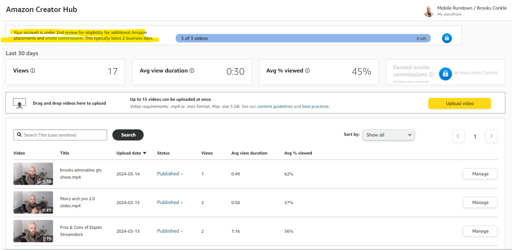
Task: Click the Earned onsite commissions info icon
Action: pyautogui.click(x=431, y=74)
